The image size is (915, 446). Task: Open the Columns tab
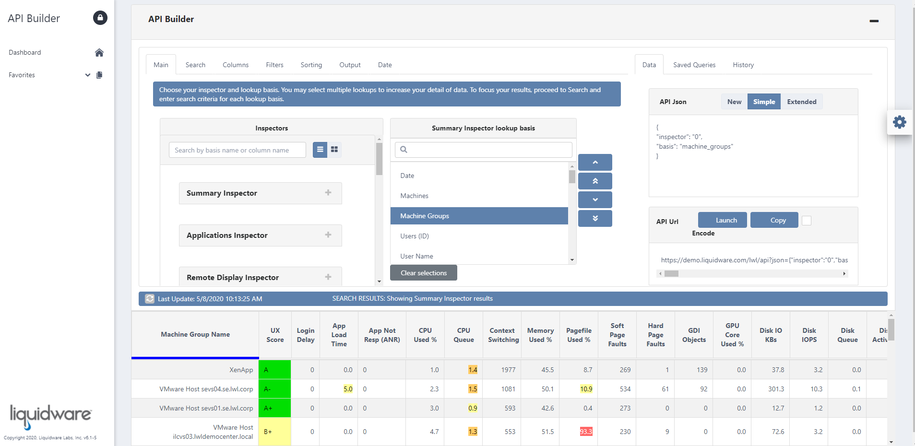pos(236,65)
